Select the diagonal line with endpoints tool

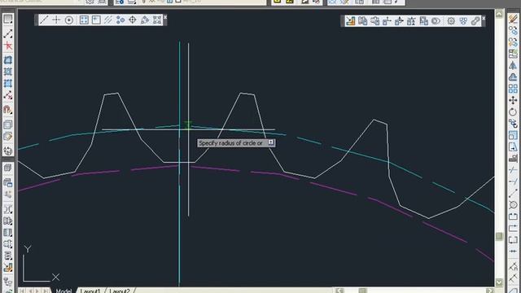point(8,33)
